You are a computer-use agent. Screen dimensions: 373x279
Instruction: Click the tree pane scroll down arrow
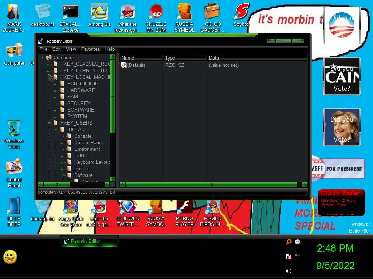112,179
